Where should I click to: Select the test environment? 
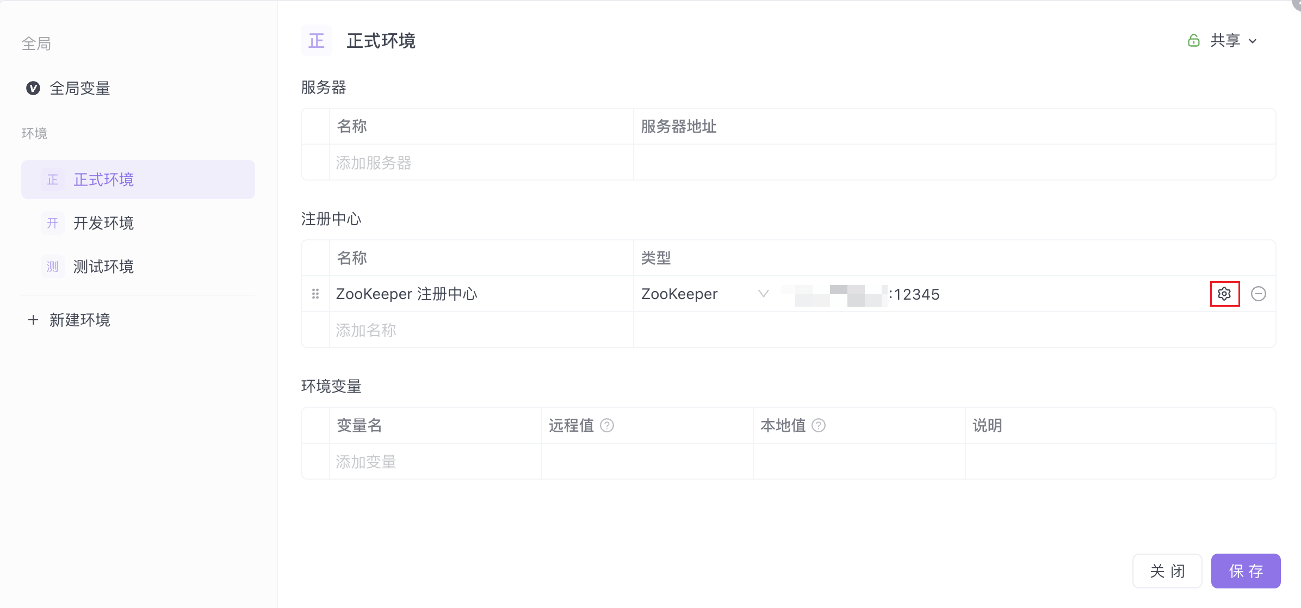click(x=103, y=266)
